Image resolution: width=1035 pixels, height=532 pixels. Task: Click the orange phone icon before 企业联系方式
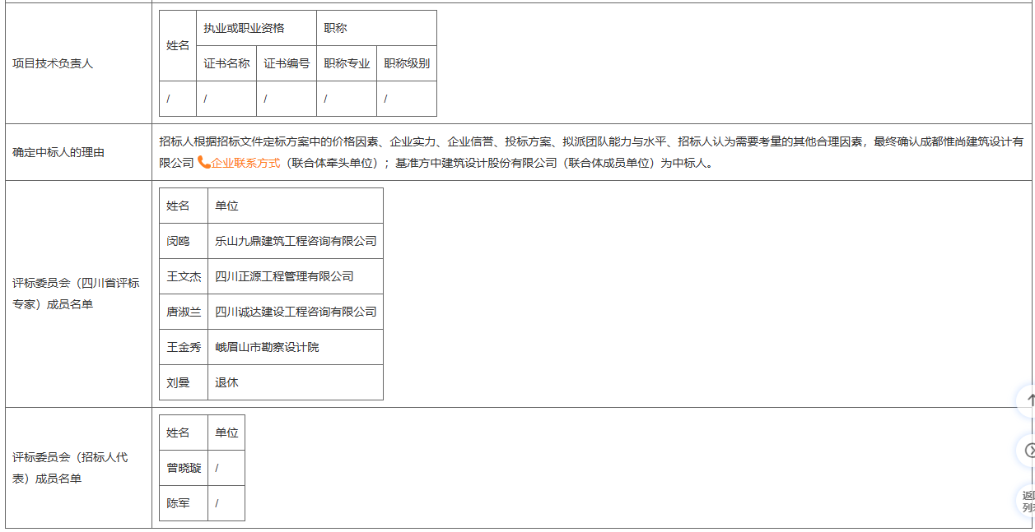(203, 163)
